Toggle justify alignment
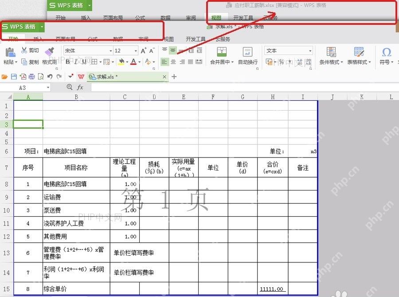Screen dimensions: 399x297 pyautogui.click(x=190, y=62)
